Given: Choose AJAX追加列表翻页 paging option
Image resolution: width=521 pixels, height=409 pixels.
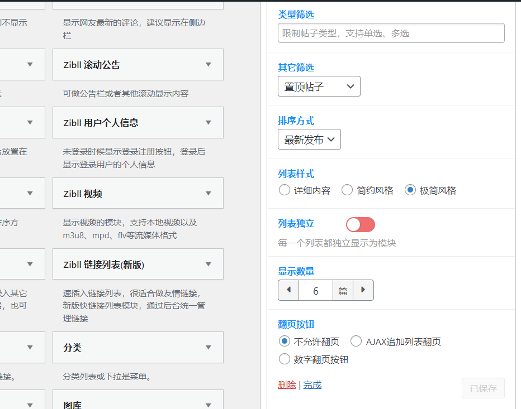Looking at the screenshot, I should tap(356, 341).
